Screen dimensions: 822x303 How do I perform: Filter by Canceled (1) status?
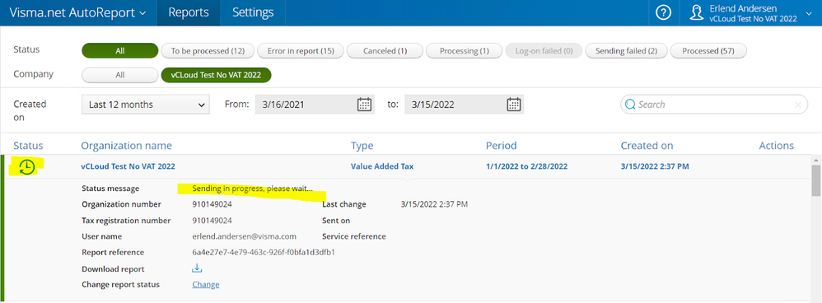385,51
